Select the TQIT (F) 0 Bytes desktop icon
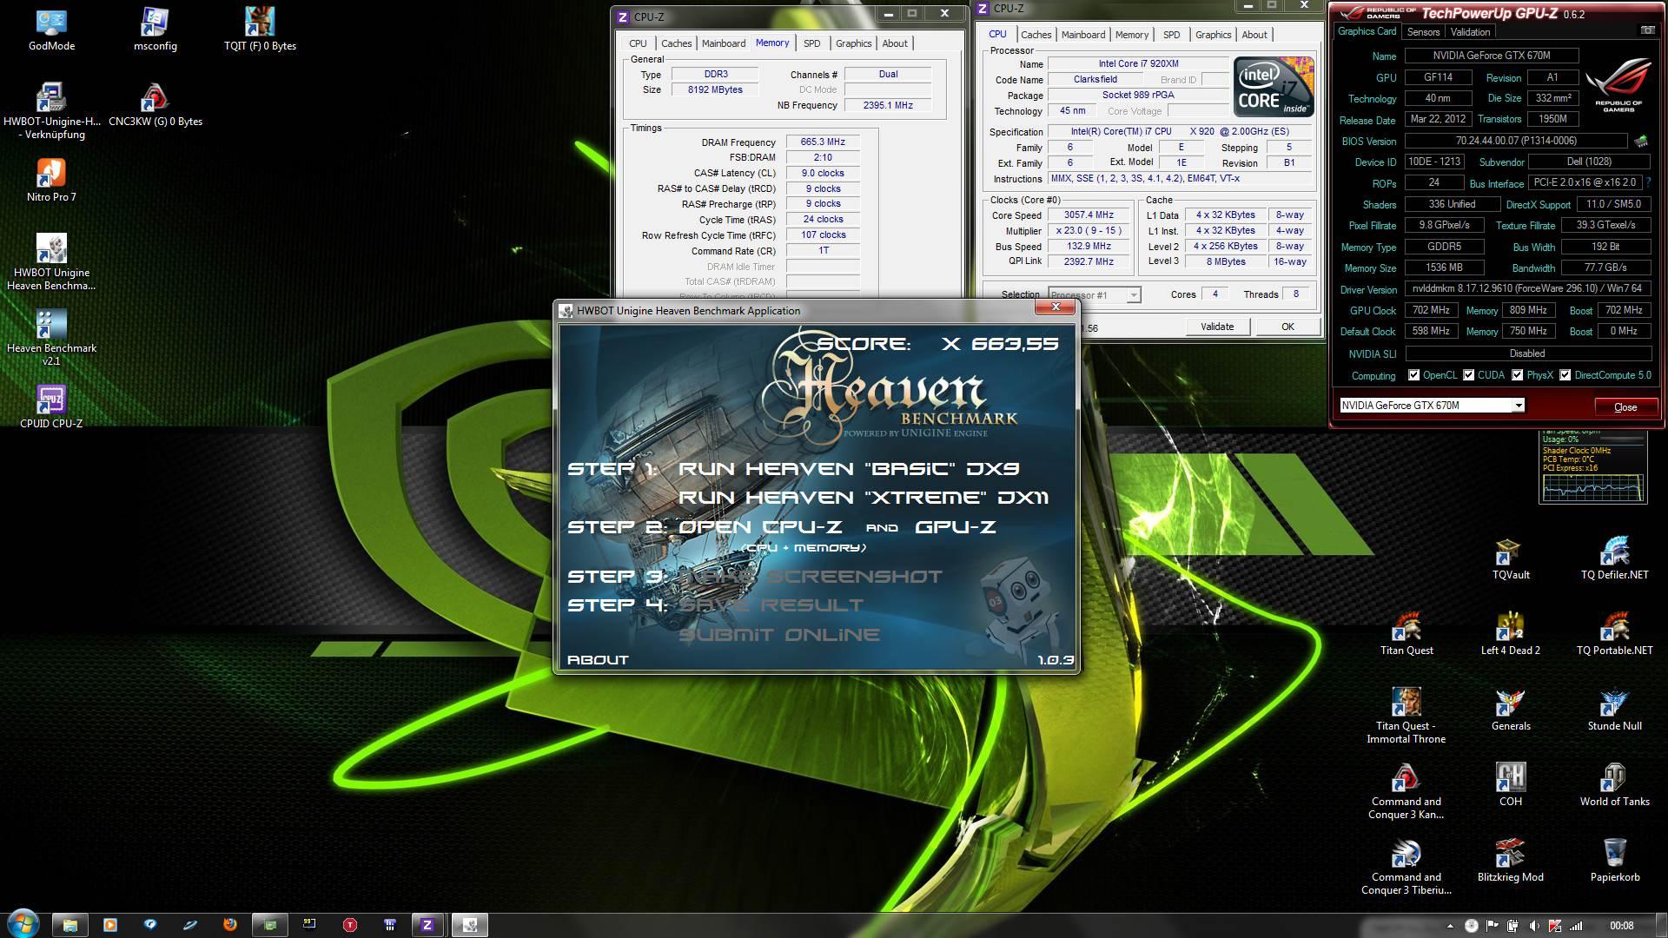This screenshot has height=938, width=1668. (260, 30)
